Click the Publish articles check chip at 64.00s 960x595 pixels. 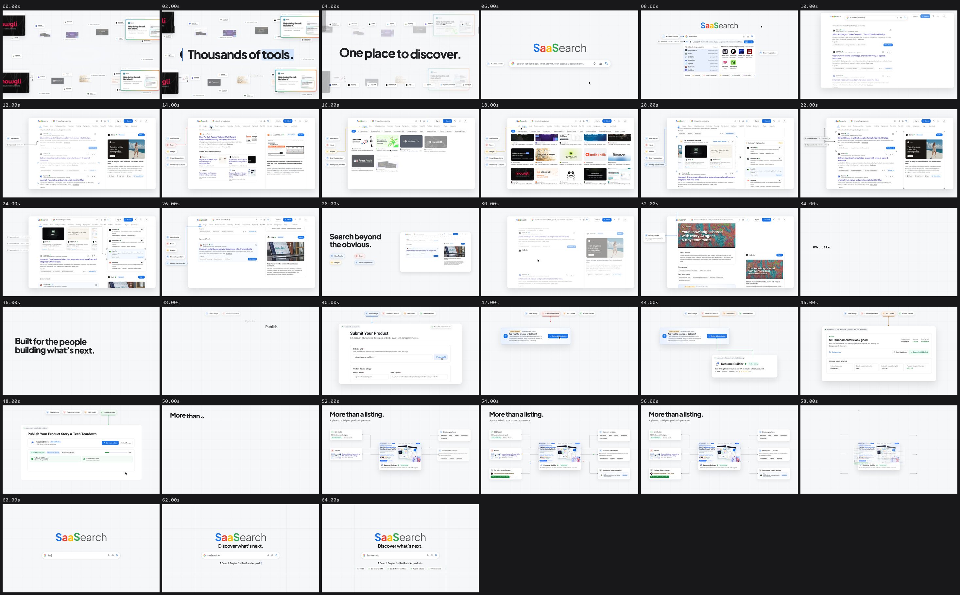418,569
